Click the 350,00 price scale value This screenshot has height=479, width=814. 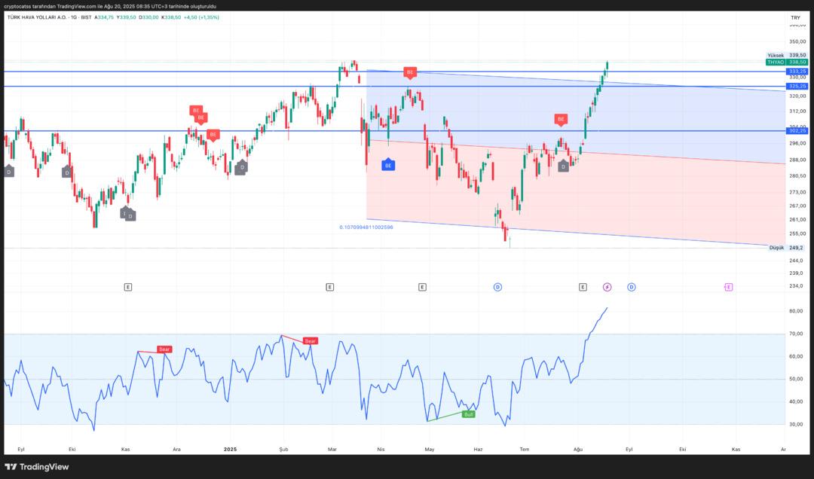[797, 41]
